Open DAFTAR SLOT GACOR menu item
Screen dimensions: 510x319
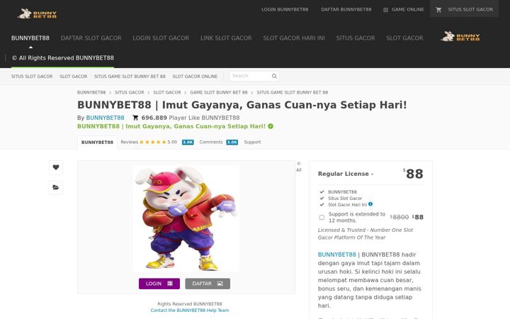coord(91,38)
